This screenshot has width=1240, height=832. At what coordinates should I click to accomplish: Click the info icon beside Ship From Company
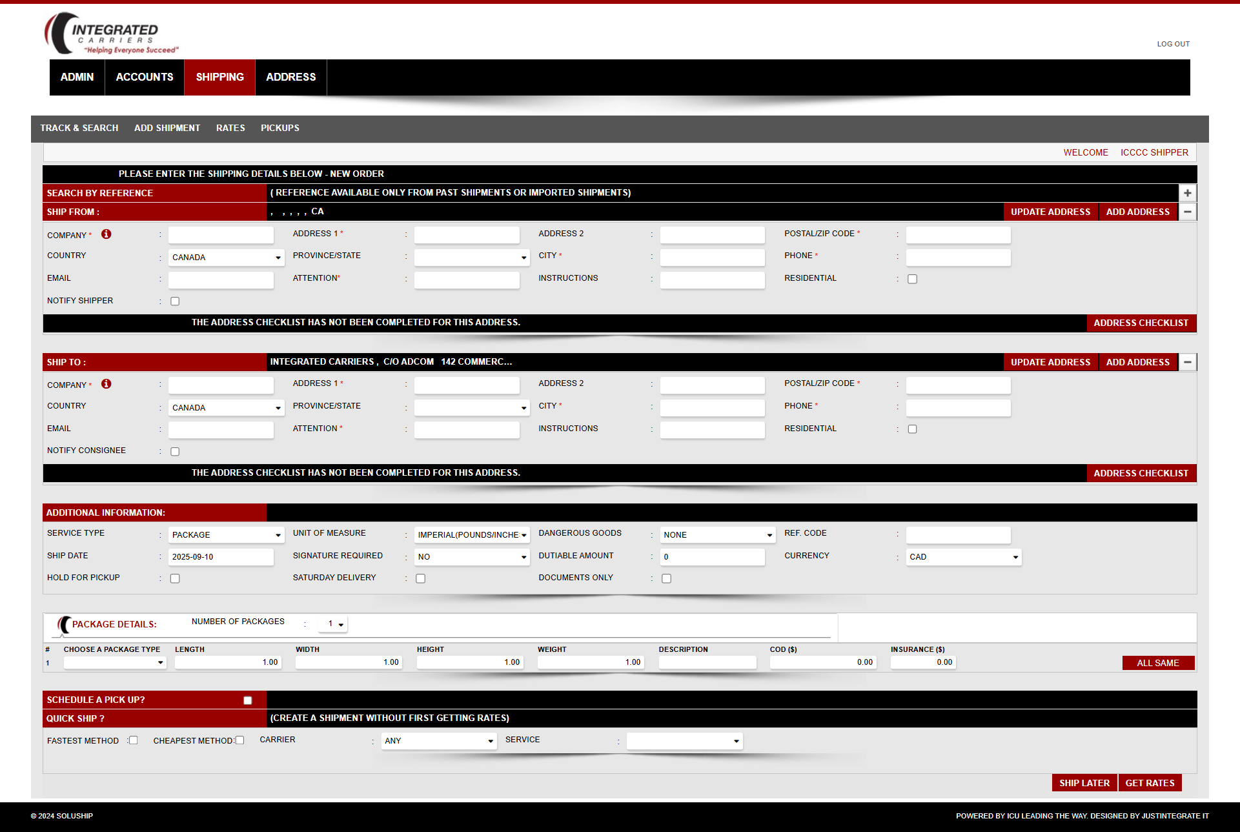(107, 234)
